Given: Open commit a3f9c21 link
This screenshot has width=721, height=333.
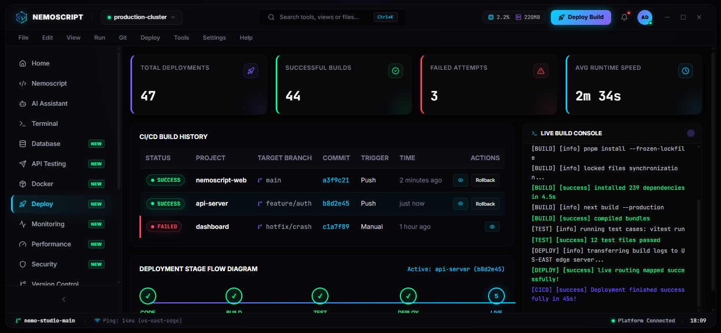Looking at the screenshot, I should [x=336, y=180].
